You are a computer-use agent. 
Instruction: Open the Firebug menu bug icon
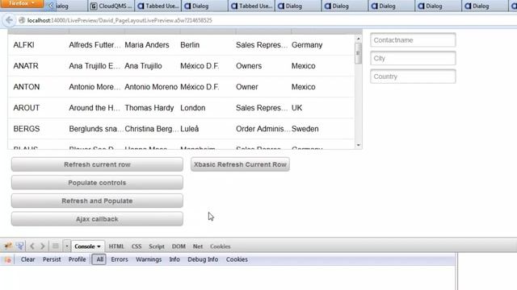(8, 246)
